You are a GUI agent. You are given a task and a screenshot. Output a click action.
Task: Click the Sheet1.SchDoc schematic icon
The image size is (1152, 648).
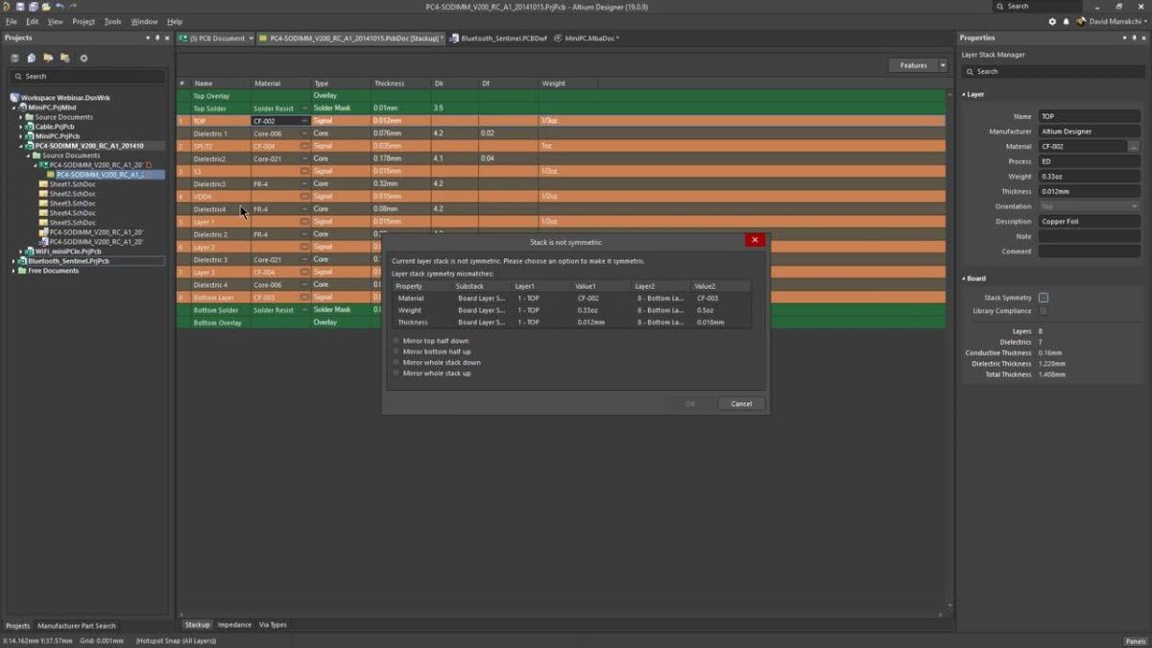[x=45, y=184]
